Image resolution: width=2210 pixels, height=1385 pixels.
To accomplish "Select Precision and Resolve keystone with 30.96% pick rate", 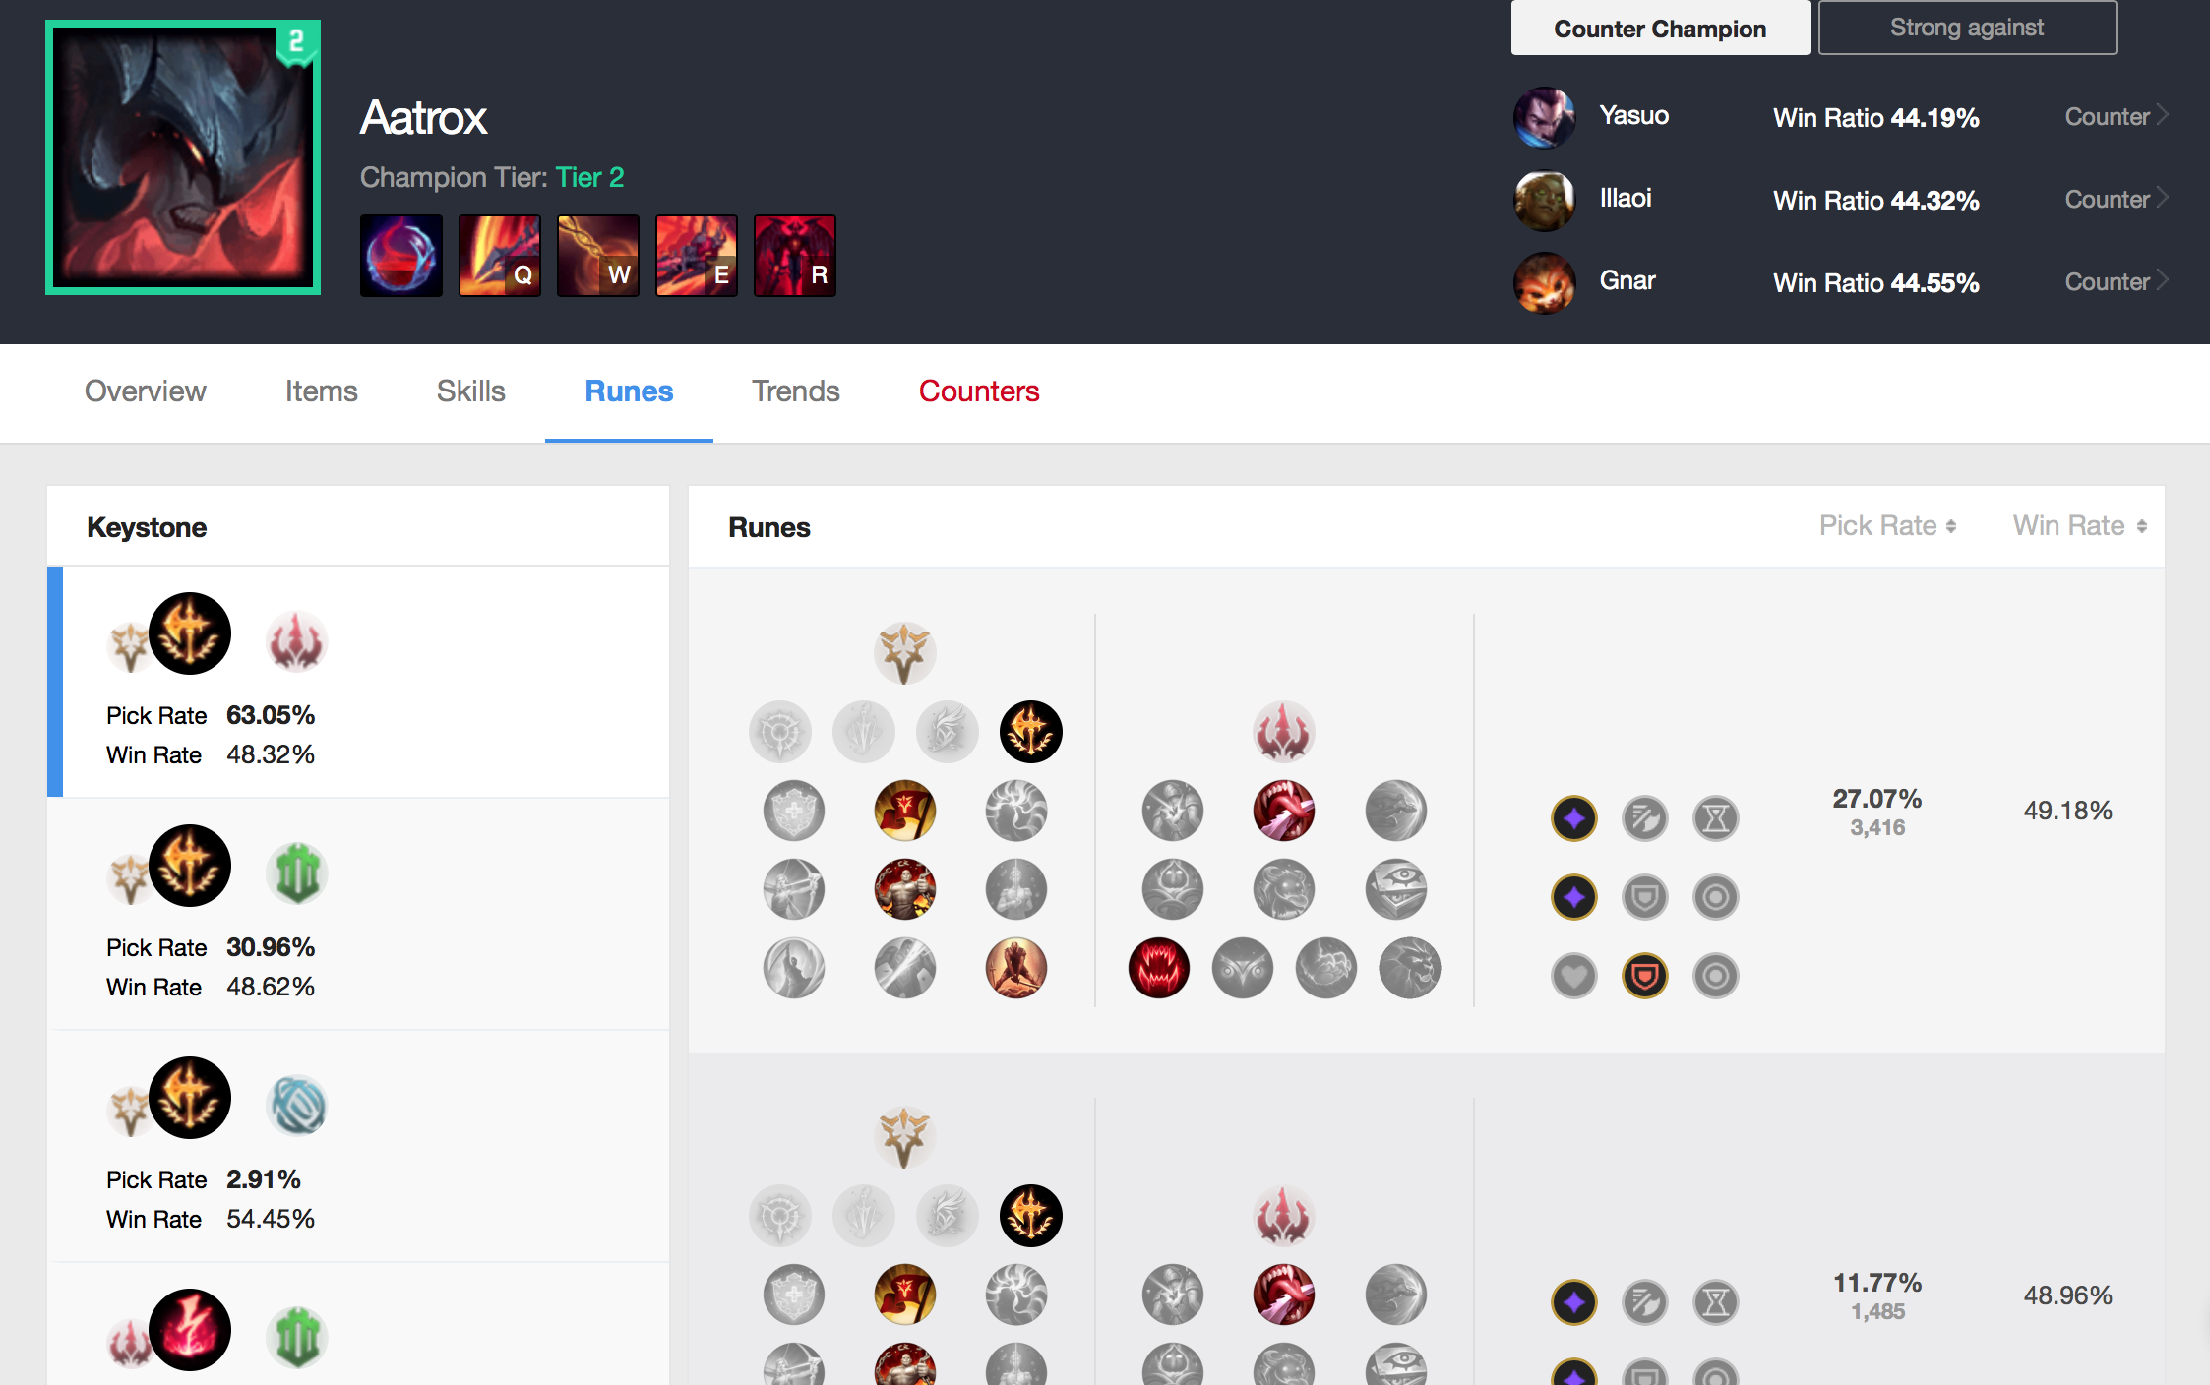I will pos(358,914).
